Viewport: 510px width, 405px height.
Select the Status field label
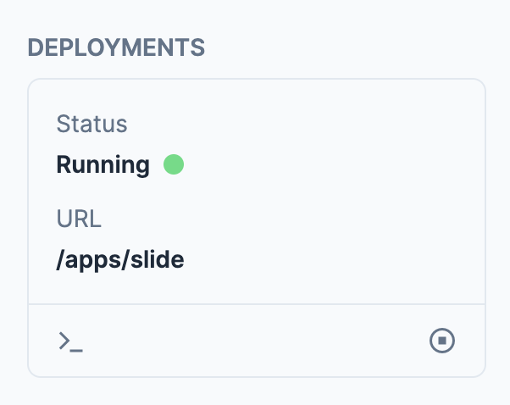(91, 125)
